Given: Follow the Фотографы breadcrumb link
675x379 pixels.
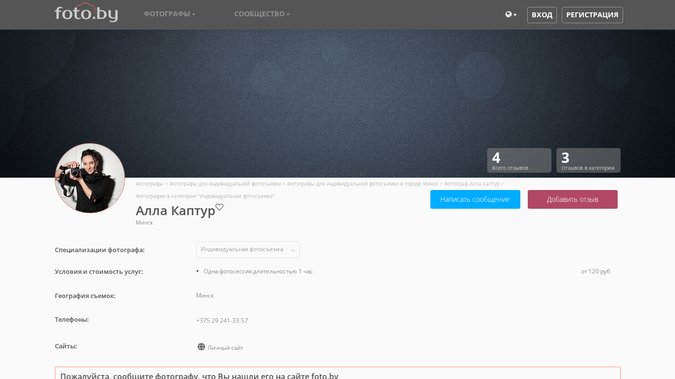Looking at the screenshot, I should [149, 184].
